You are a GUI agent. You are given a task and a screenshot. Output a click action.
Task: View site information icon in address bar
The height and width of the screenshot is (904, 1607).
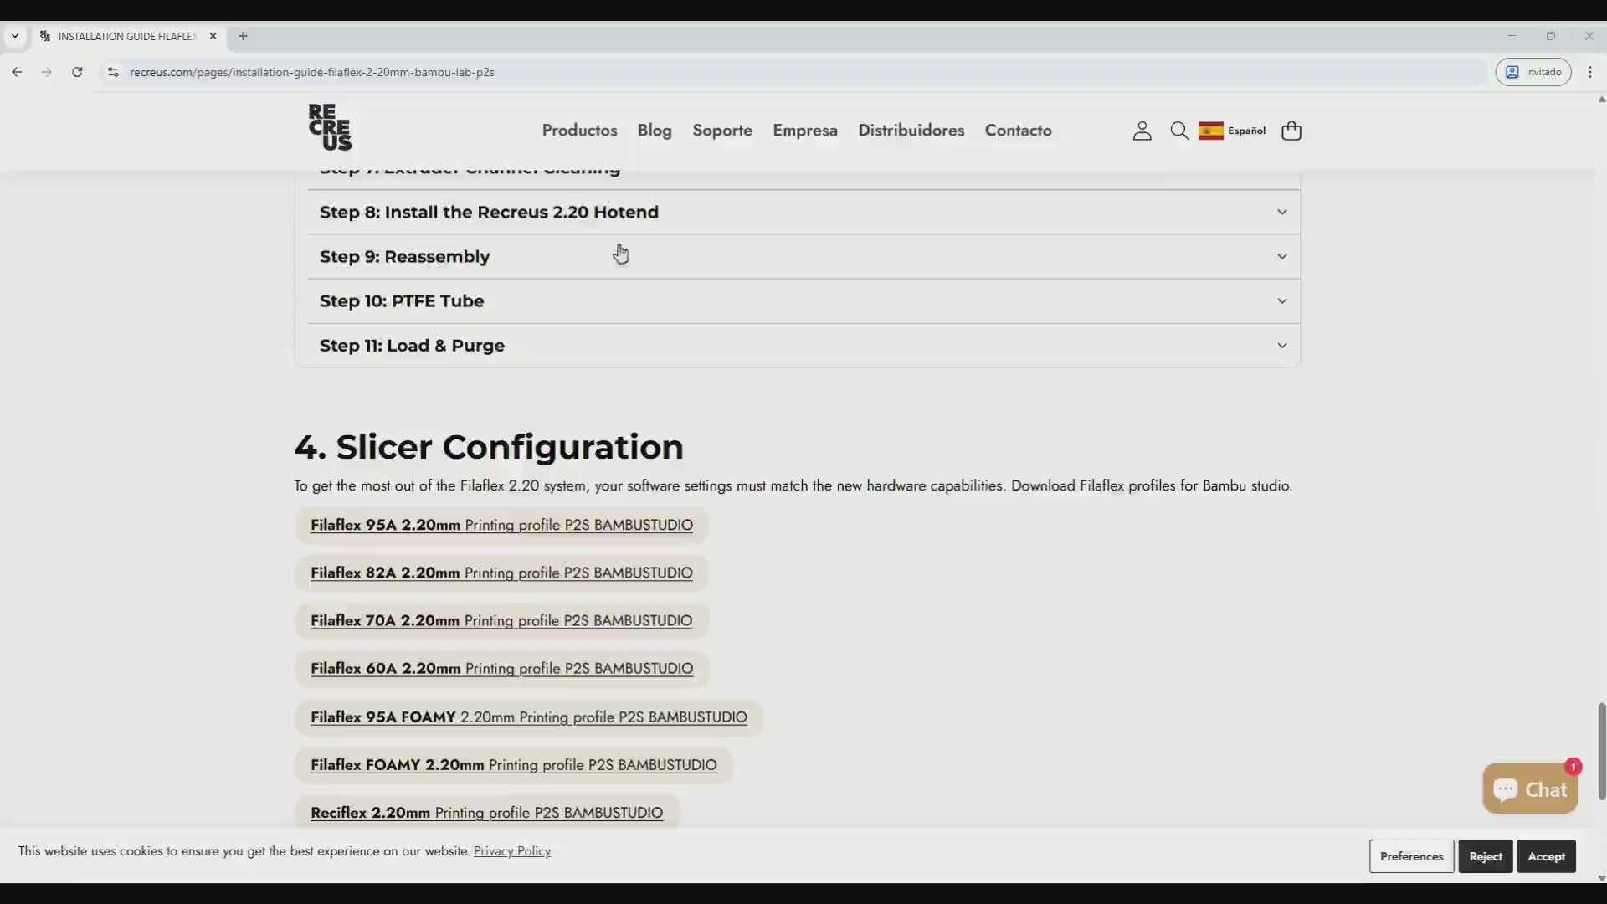pos(113,72)
